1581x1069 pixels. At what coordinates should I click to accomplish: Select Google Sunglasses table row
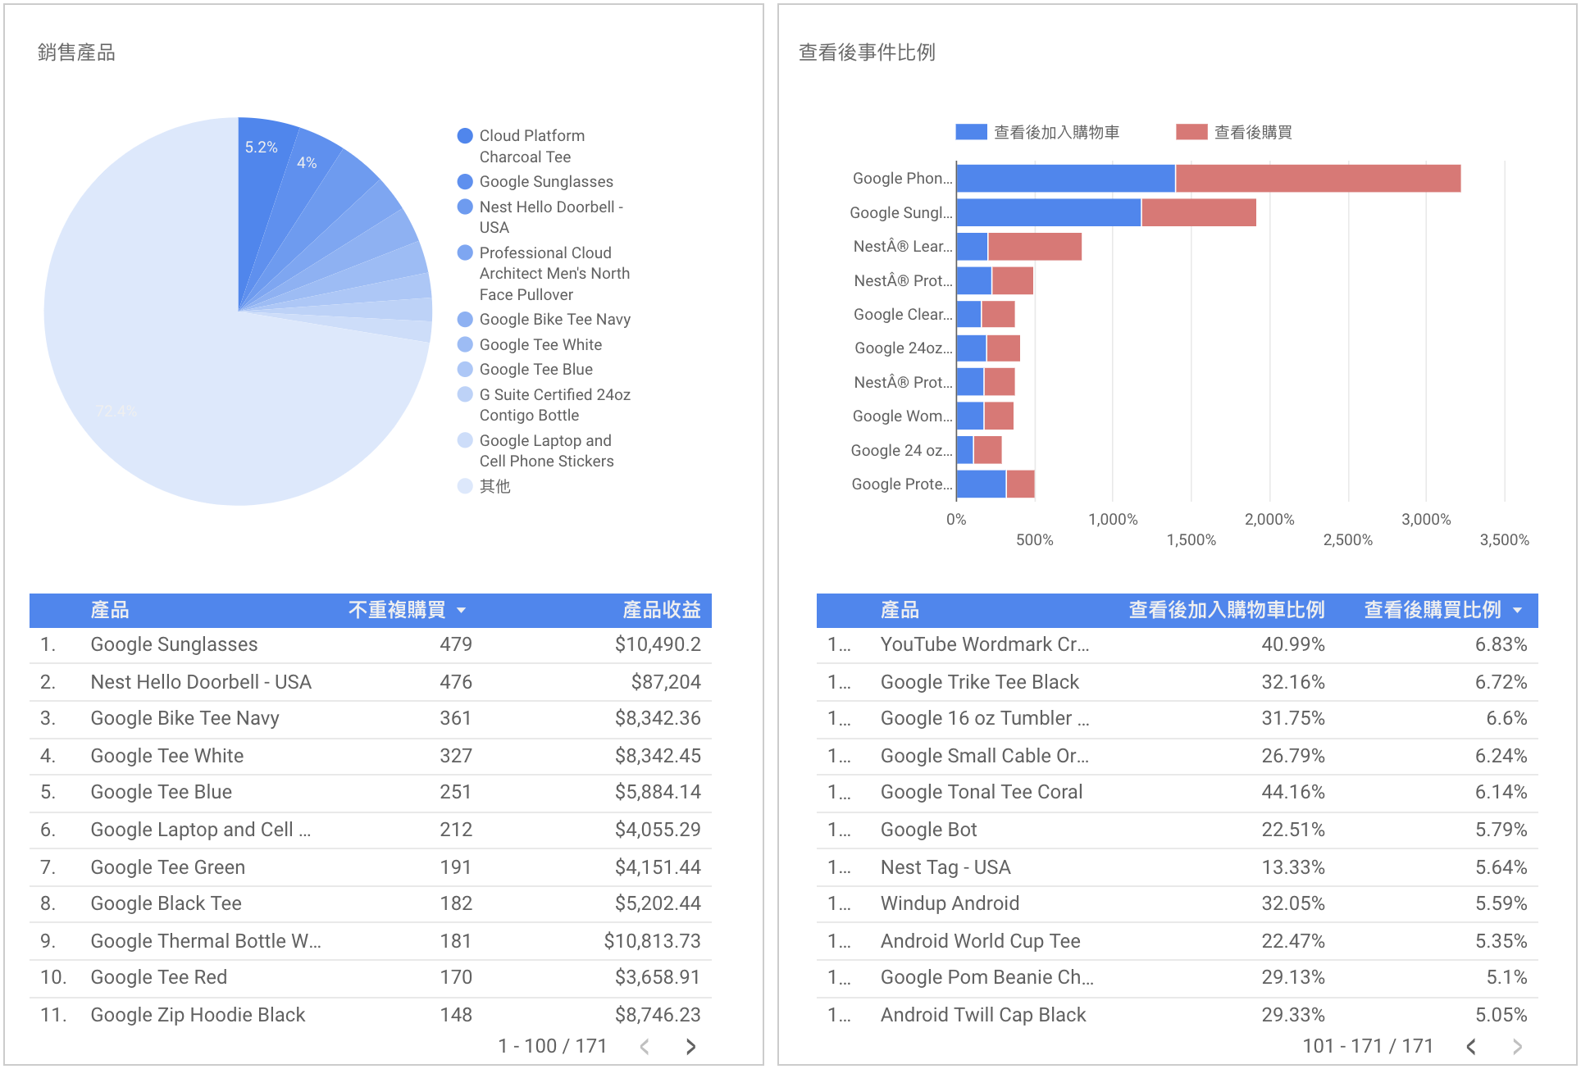point(371,644)
